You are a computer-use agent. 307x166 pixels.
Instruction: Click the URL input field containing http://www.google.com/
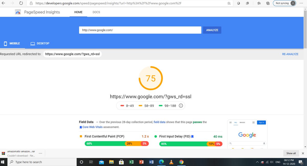click(140, 30)
